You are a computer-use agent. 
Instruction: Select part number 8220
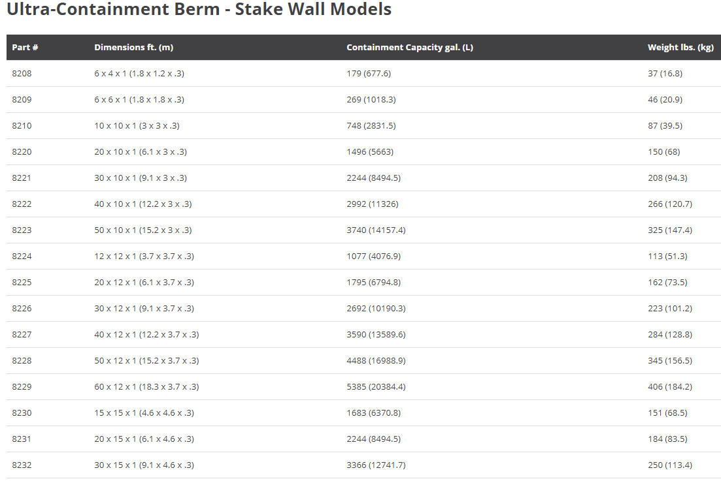22,152
